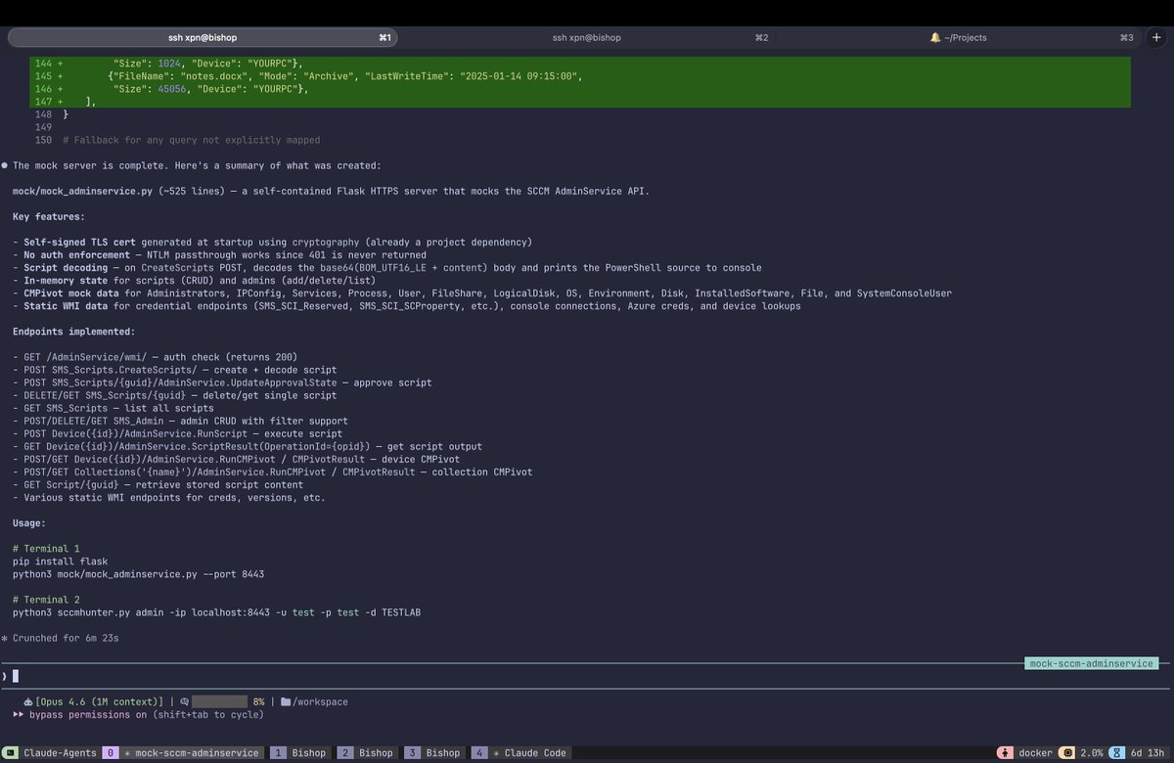Click the pink docker user icon
Image resolution: width=1174 pixels, height=763 pixels.
(x=1004, y=753)
